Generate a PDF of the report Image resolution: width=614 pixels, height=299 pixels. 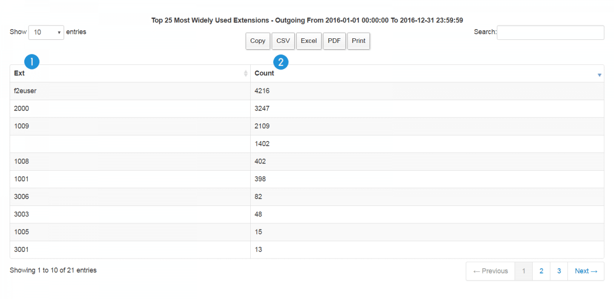click(x=334, y=41)
